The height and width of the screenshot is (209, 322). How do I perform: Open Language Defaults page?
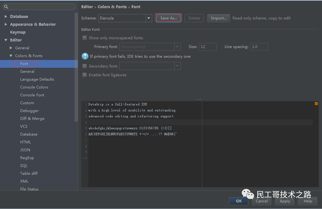click(x=37, y=79)
